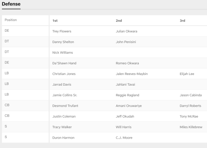207x148 pixels.
Task: Open Da'Shawn Hand profile link
Action: point(64,63)
